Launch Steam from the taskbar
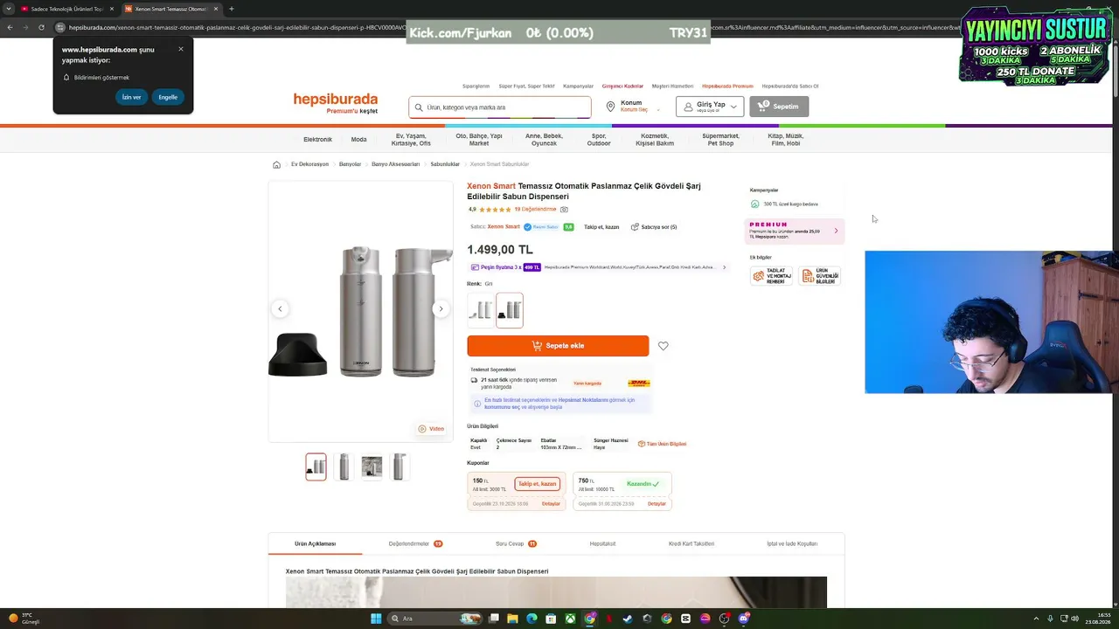1119x629 pixels. point(628,619)
